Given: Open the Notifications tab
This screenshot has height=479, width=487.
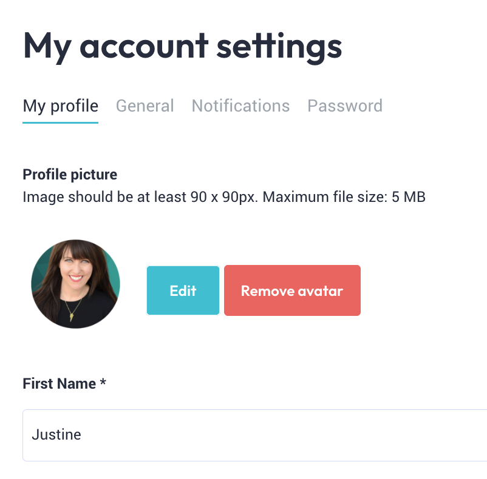Looking at the screenshot, I should [x=240, y=106].
